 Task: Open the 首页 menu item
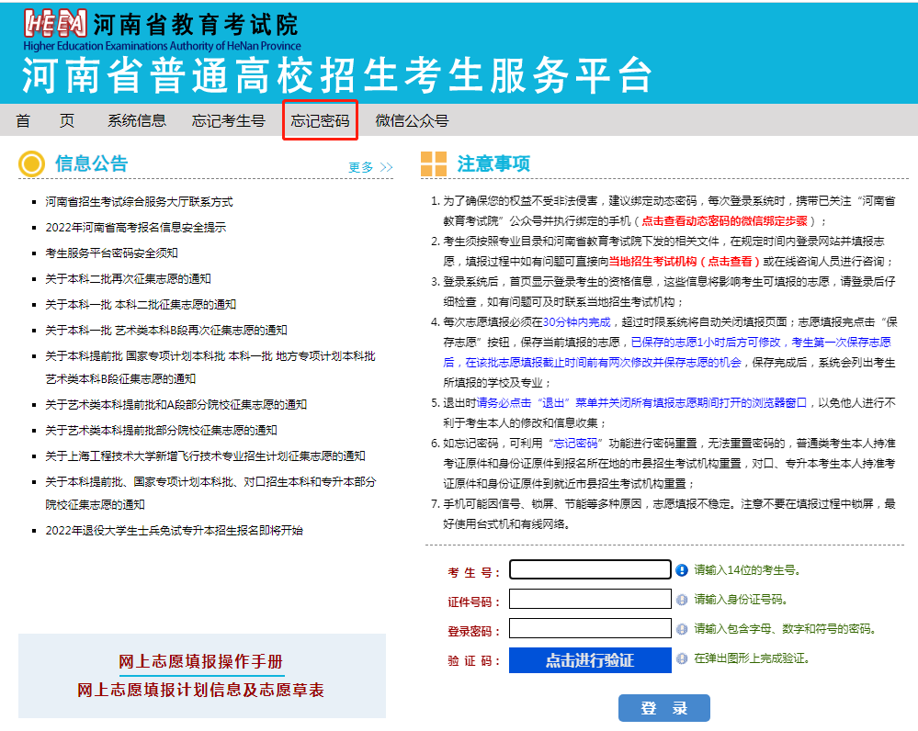tap(45, 121)
